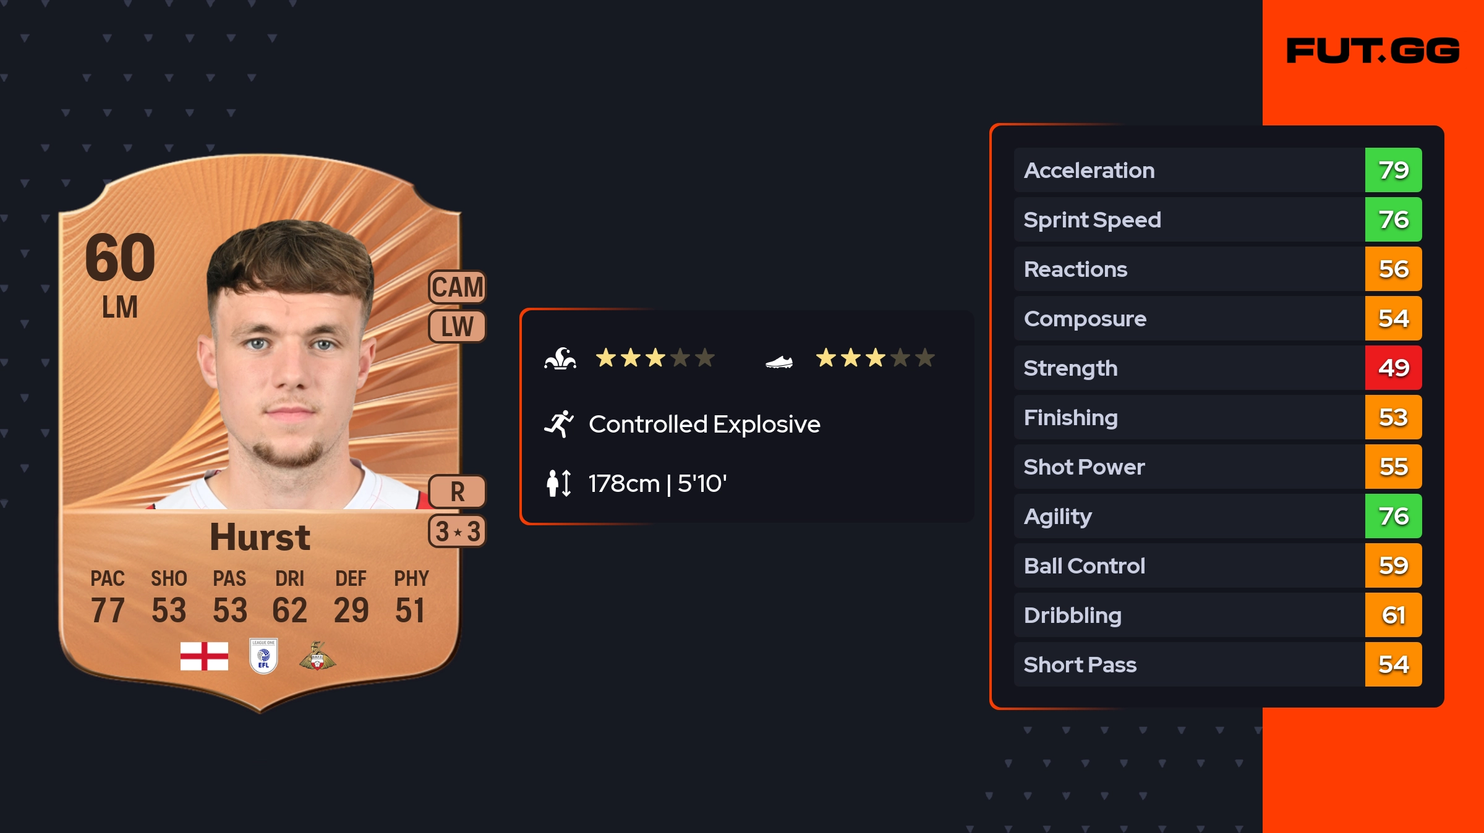Click the England flag on the card
Viewport: 1484px width, 833px height.
coord(204,656)
